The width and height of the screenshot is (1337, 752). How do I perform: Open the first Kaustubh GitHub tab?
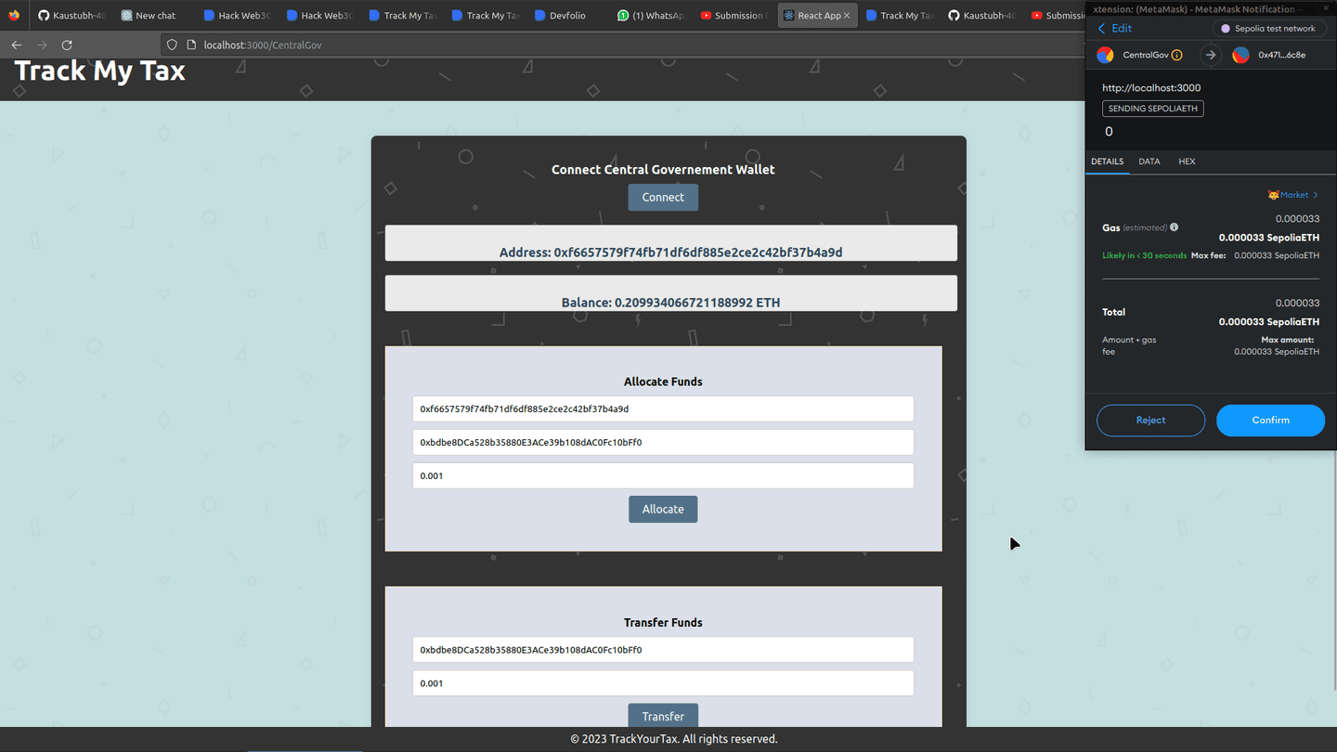(x=71, y=16)
